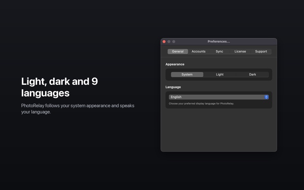This screenshot has height=190, width=304.
Task: Click the 'PhotoRelay follows your system appearance' description
Action: (x=78, y=109)
